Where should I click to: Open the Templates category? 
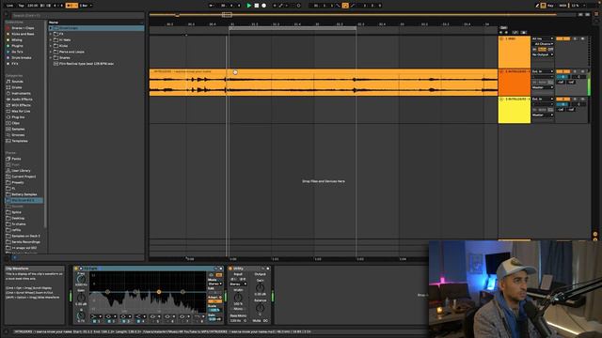[x=19, y=141]
